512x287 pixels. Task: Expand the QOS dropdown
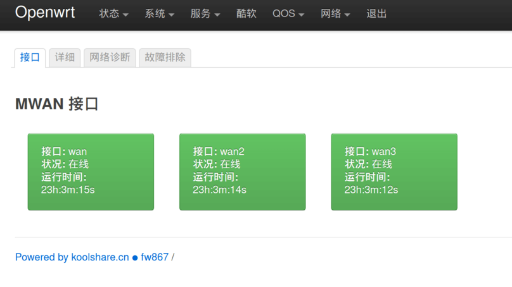pos(288,14)
